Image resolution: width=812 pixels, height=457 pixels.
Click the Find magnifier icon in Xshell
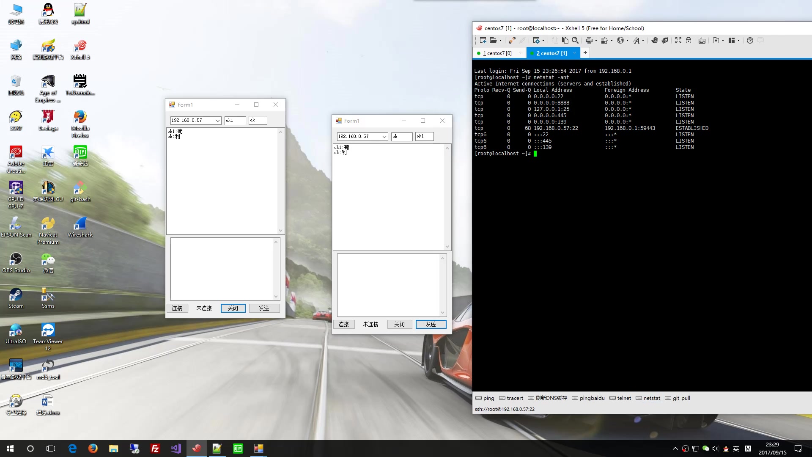coord(575,41)
